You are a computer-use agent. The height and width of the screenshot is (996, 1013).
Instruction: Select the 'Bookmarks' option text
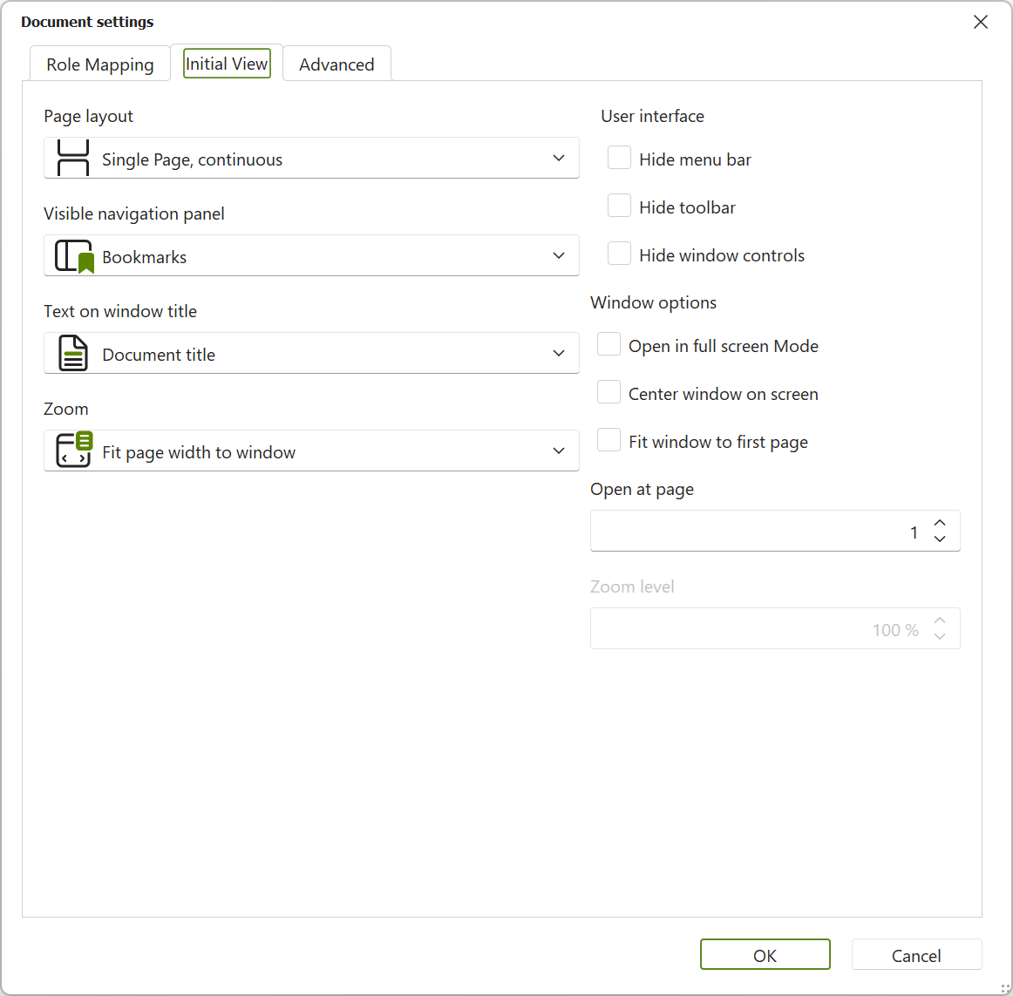pyautogui.click(x=144, y=257)
